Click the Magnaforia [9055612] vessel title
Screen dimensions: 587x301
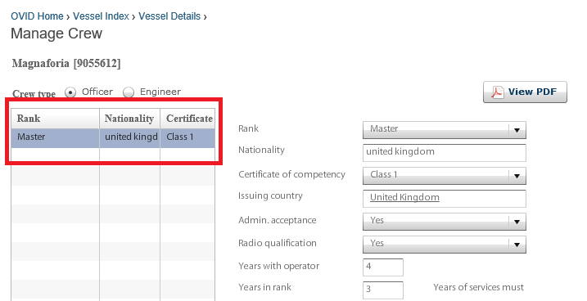[66, 63]
